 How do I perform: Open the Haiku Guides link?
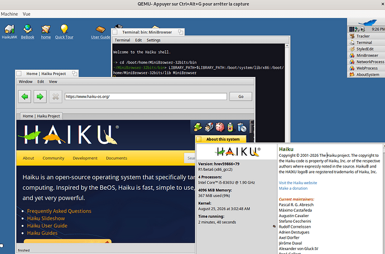click(42, 233)
